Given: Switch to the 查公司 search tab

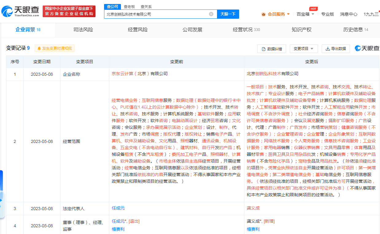Looking at the screenshot, I should pos(112,6).
